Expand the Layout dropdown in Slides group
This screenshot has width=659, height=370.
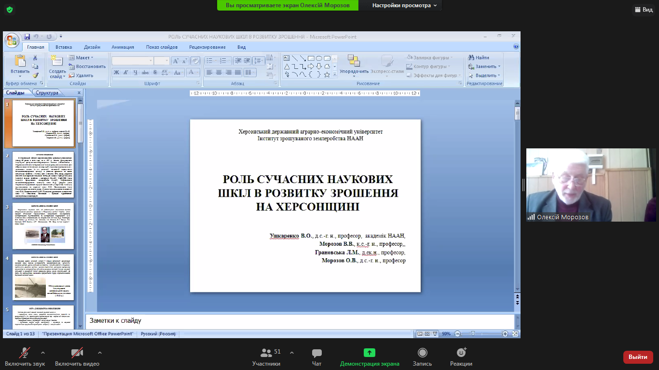point(82,58)
